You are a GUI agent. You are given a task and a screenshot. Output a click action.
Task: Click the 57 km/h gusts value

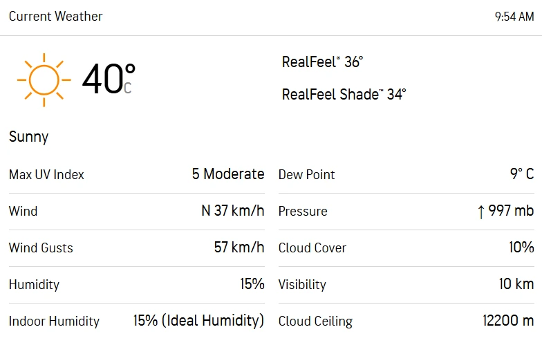tap(239, 248)
